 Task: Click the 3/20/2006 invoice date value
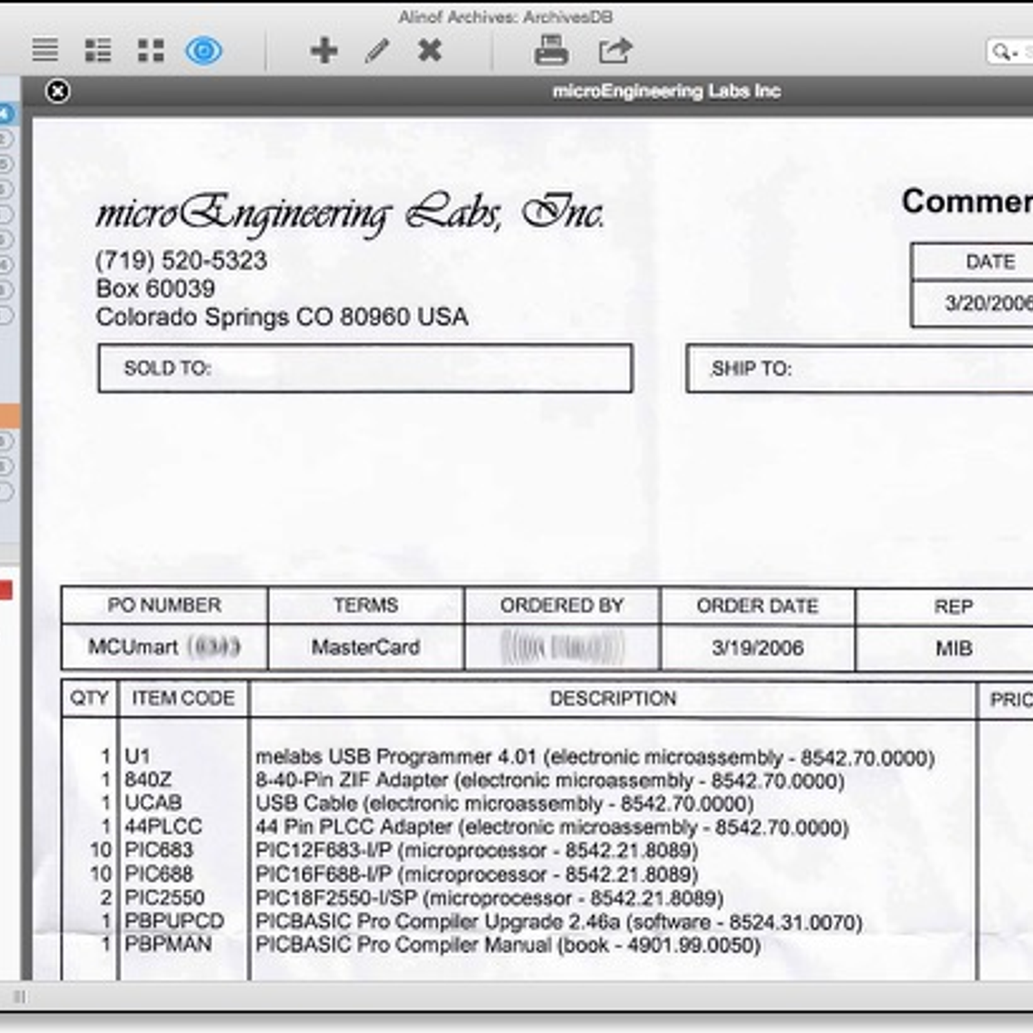(988, 303)
